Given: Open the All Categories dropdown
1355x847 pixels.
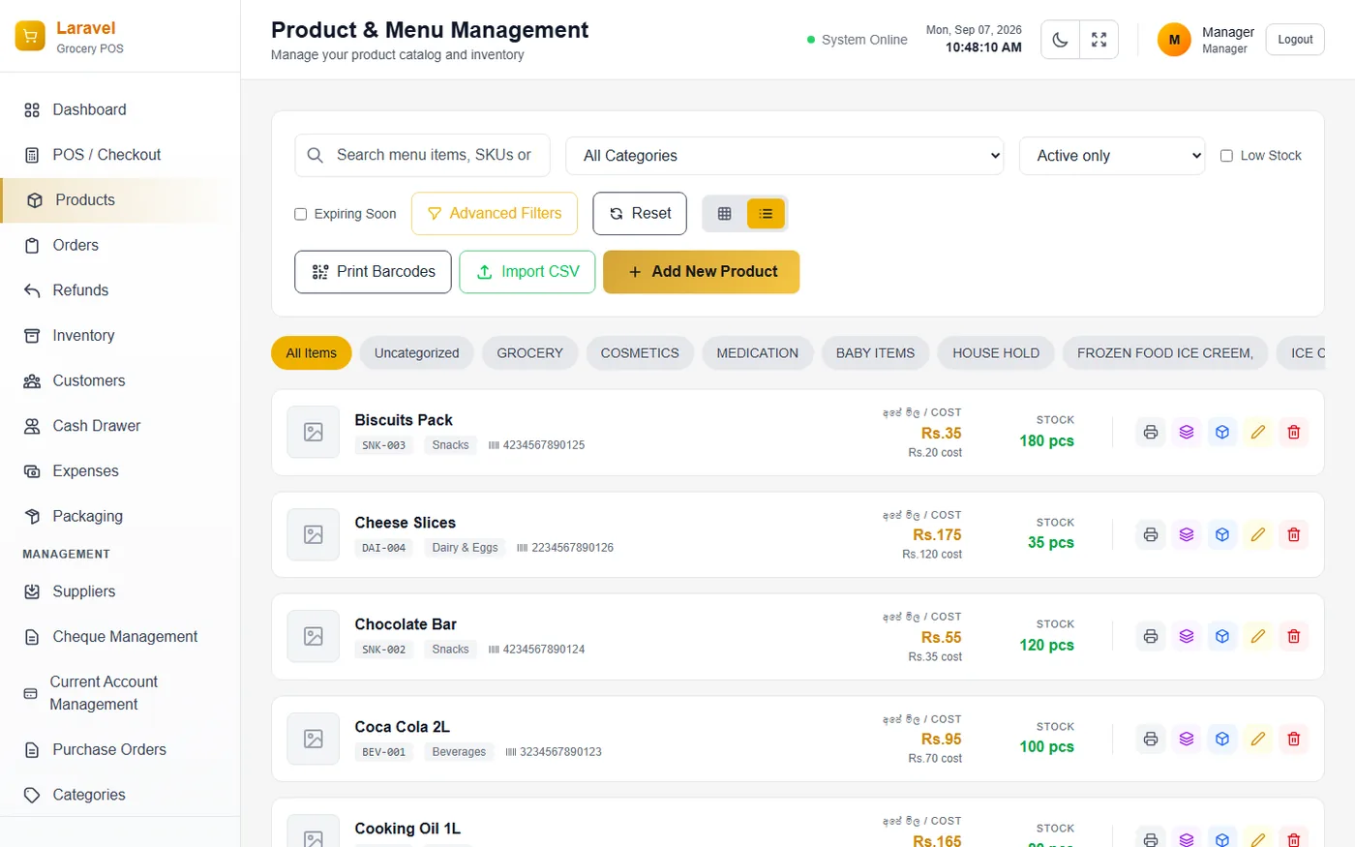Looking at the screenshot, I should pyautogui.click(x=785, y=156).
